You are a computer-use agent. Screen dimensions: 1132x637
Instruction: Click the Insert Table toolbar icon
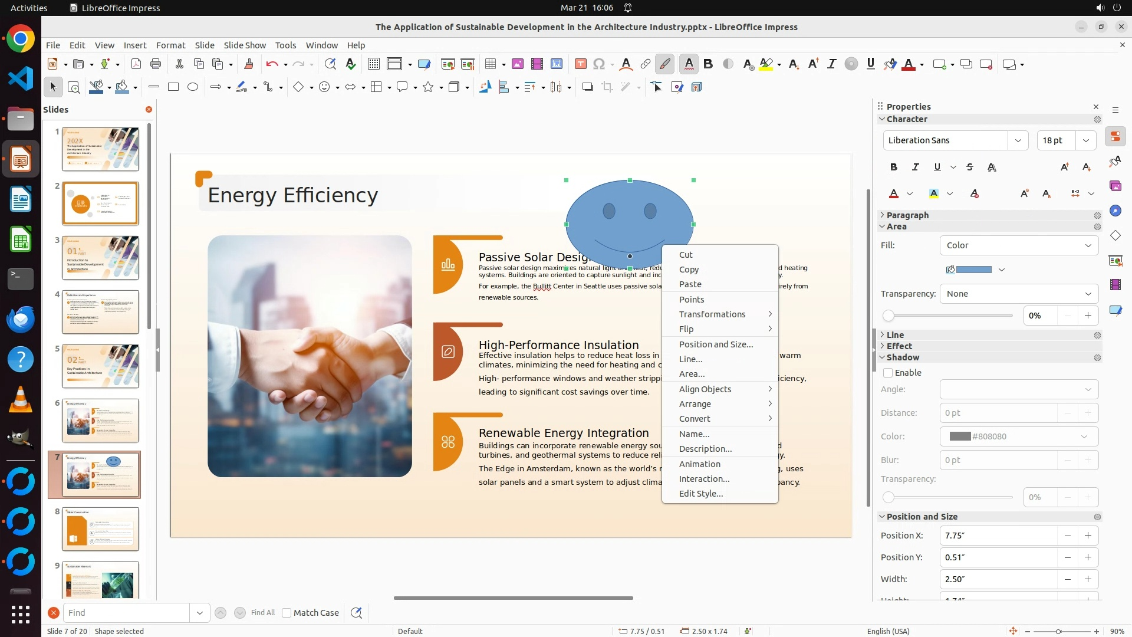[x=490, y=64]
